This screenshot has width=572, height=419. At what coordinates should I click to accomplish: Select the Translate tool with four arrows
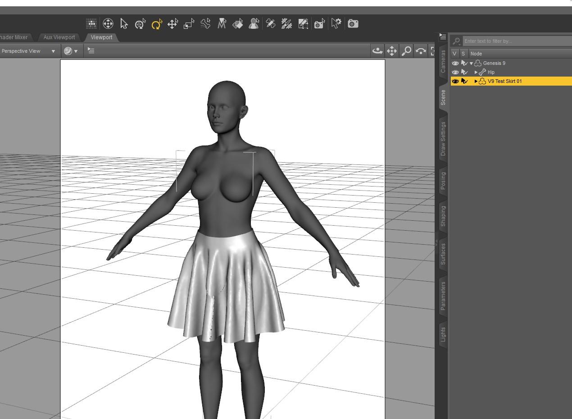click(x=173, y=24)
